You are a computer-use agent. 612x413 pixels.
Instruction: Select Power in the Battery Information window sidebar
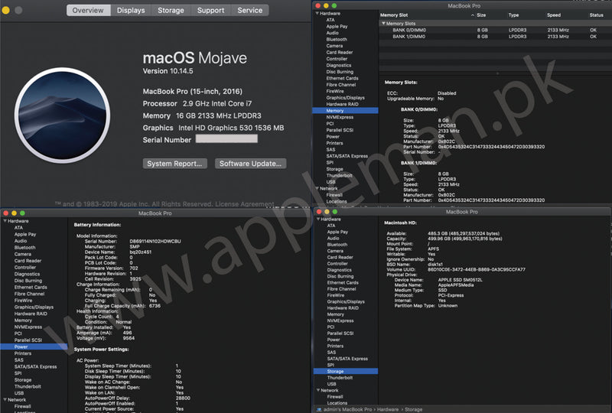[34, 346]
